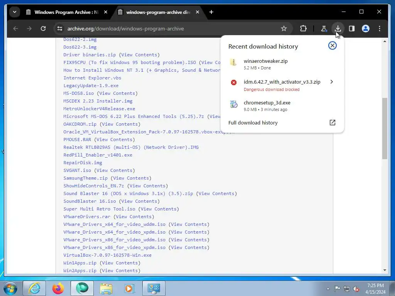Viewport: 395px width, 296px height.
Task: View Contents of VMwareDrivers.rar
Action: [x=133, y=217]
